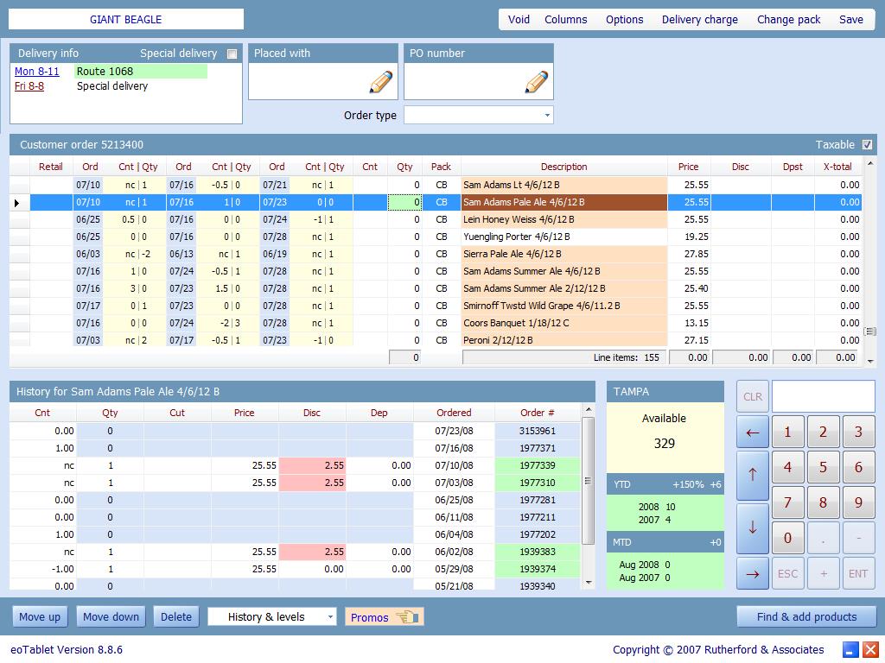The width and height of the screenshot is (885, 663).
Task: Select the Sam Adams Lt 4/6/12 B row
Action: [x=436, y=185]
